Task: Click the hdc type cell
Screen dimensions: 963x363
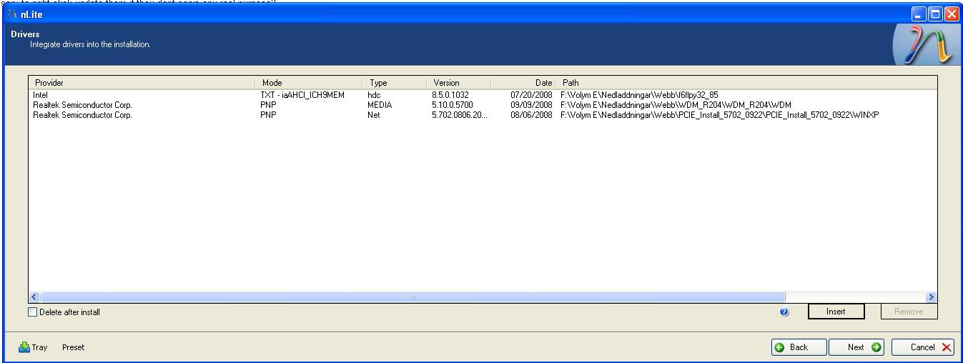Action: point(374,94)
